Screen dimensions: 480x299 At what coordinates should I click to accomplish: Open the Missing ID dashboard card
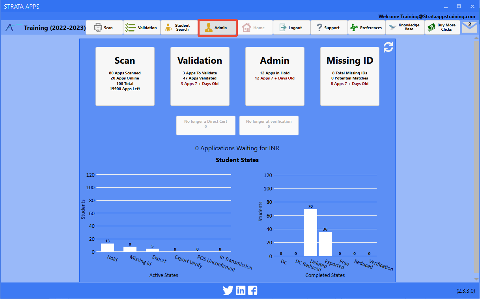[350, 76]
